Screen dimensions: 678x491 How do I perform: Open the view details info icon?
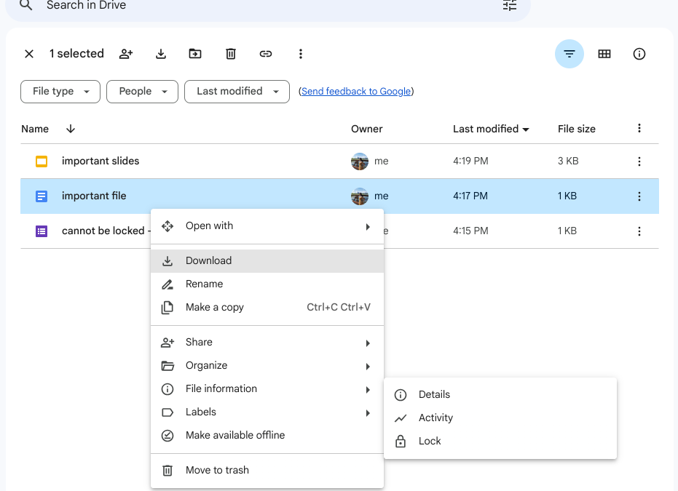coord(639,54)
